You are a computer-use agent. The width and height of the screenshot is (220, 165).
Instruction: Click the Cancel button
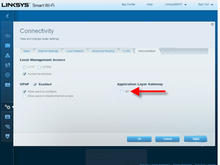click(x=167, y=139)
